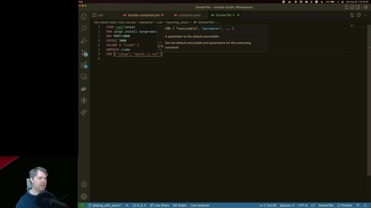Viewport: 371px width, 208px height.
Task: Click backend breadcrumb segment
Action: 146,22
